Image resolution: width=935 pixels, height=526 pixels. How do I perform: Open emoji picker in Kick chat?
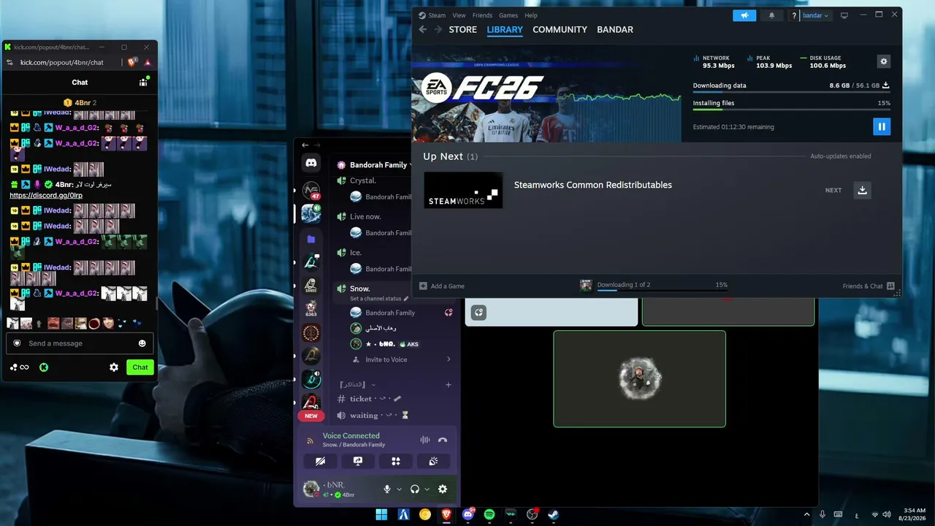[142, 343]
